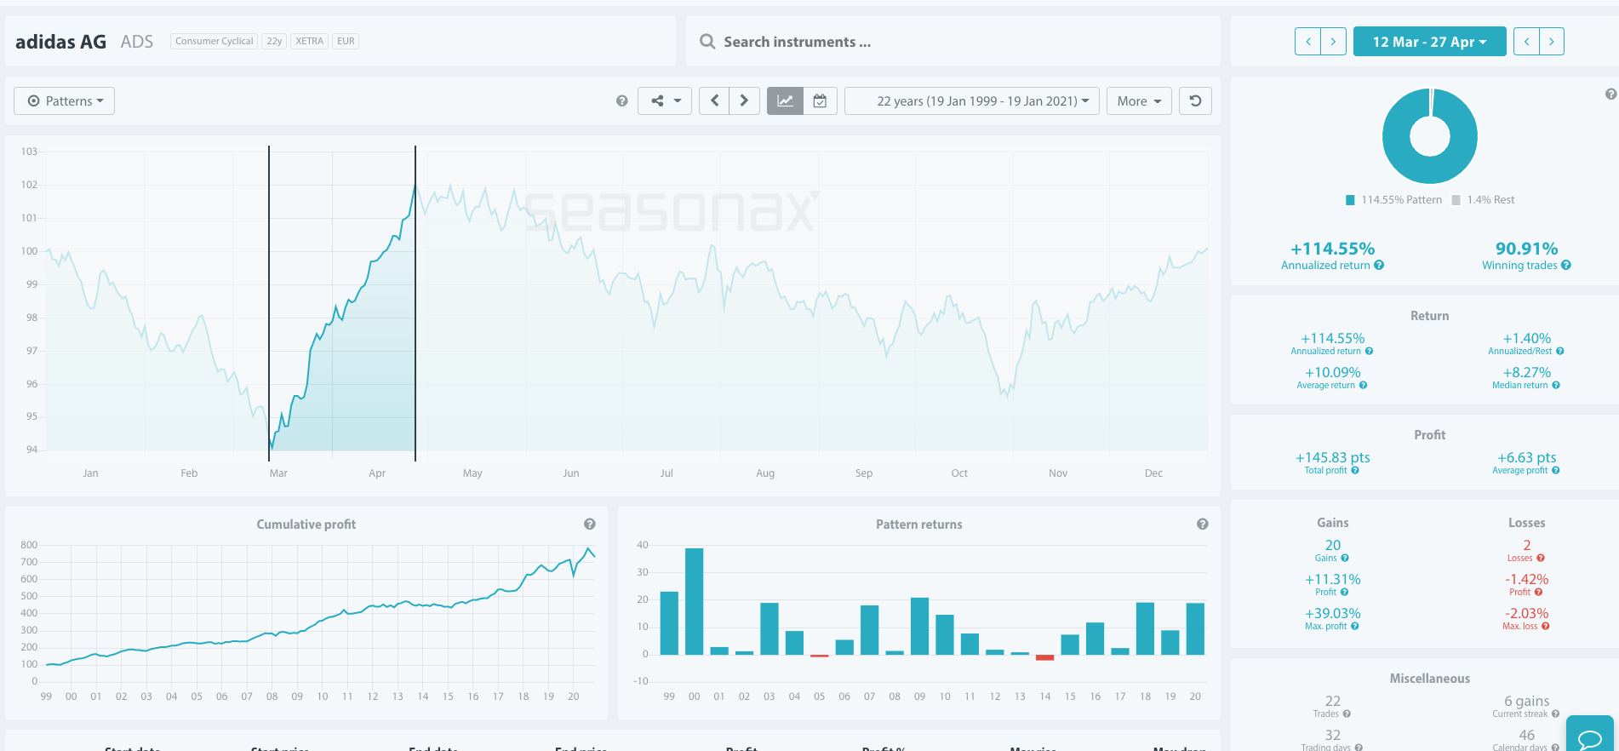
Task: Click the Consumer Cyclical tag
Action: 215,41
